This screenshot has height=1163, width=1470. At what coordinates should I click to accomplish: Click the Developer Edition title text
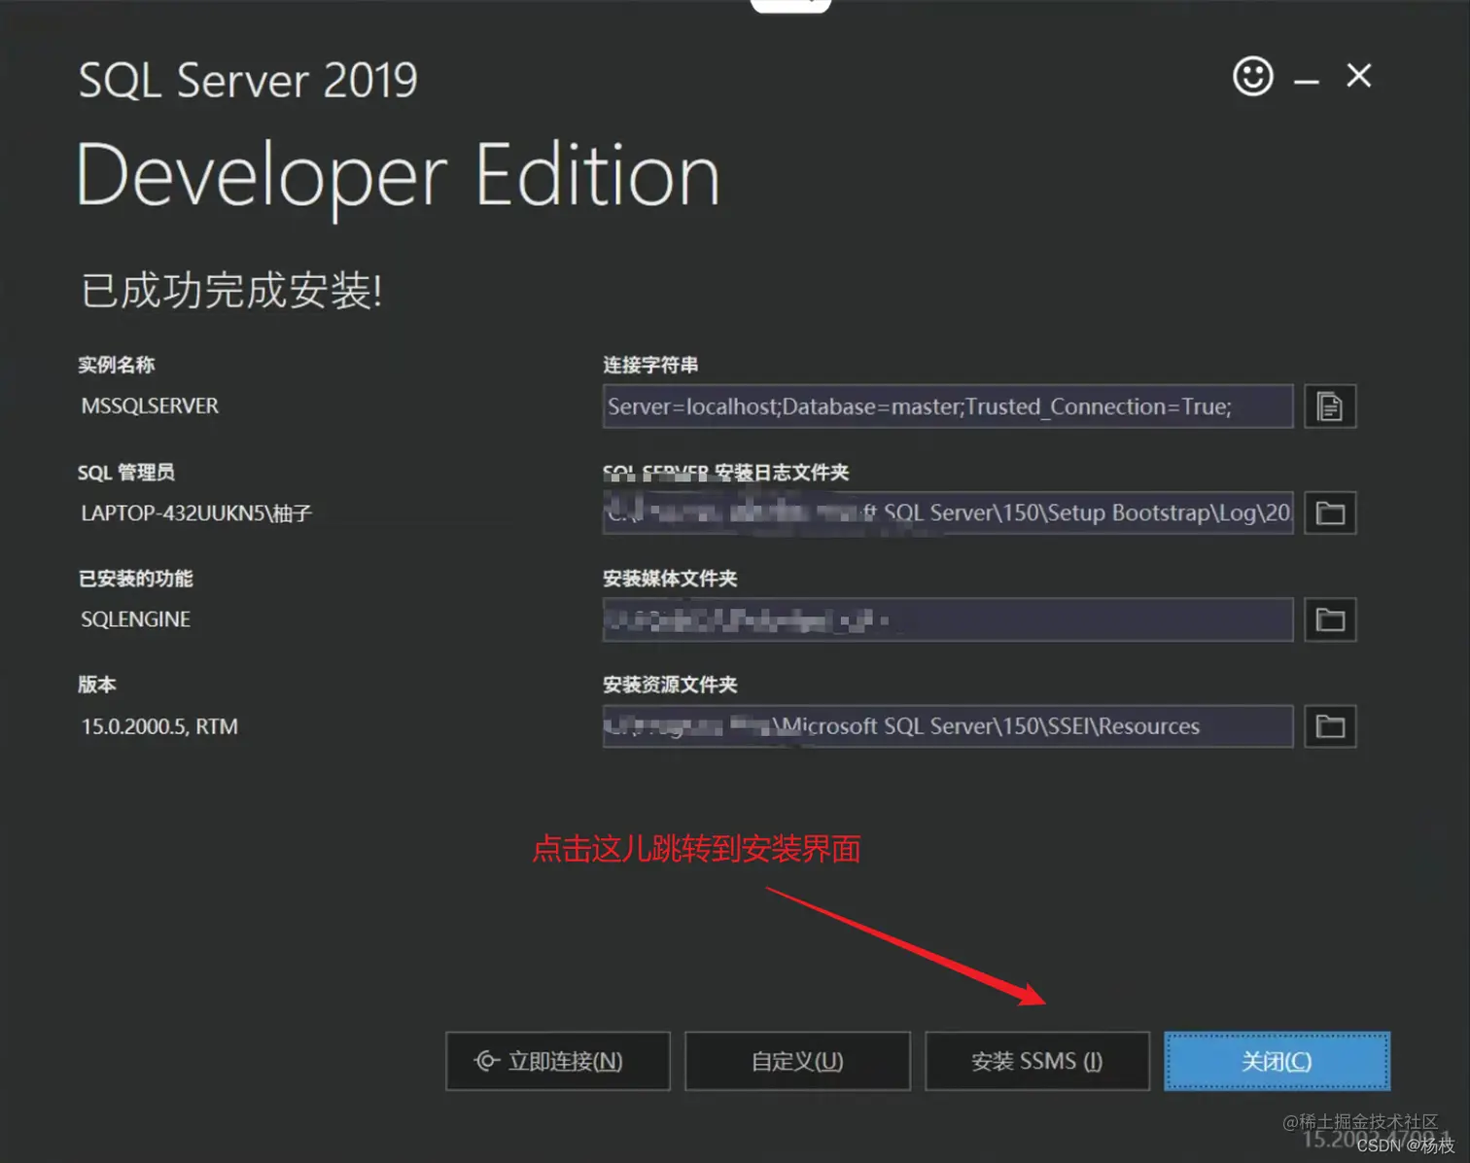[398, 177]
